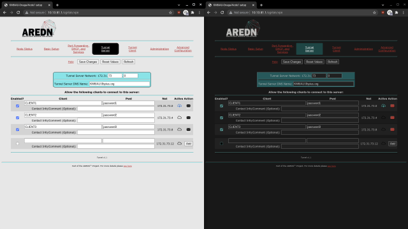408x229 pixels.
Task: Click the CLIENT3 cloud icon in left window
Action: pyautogui.click(x=179, y=129)
